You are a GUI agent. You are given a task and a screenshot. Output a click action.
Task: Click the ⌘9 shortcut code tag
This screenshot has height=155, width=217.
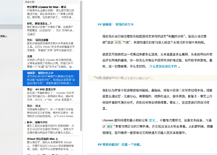[110, 127]
